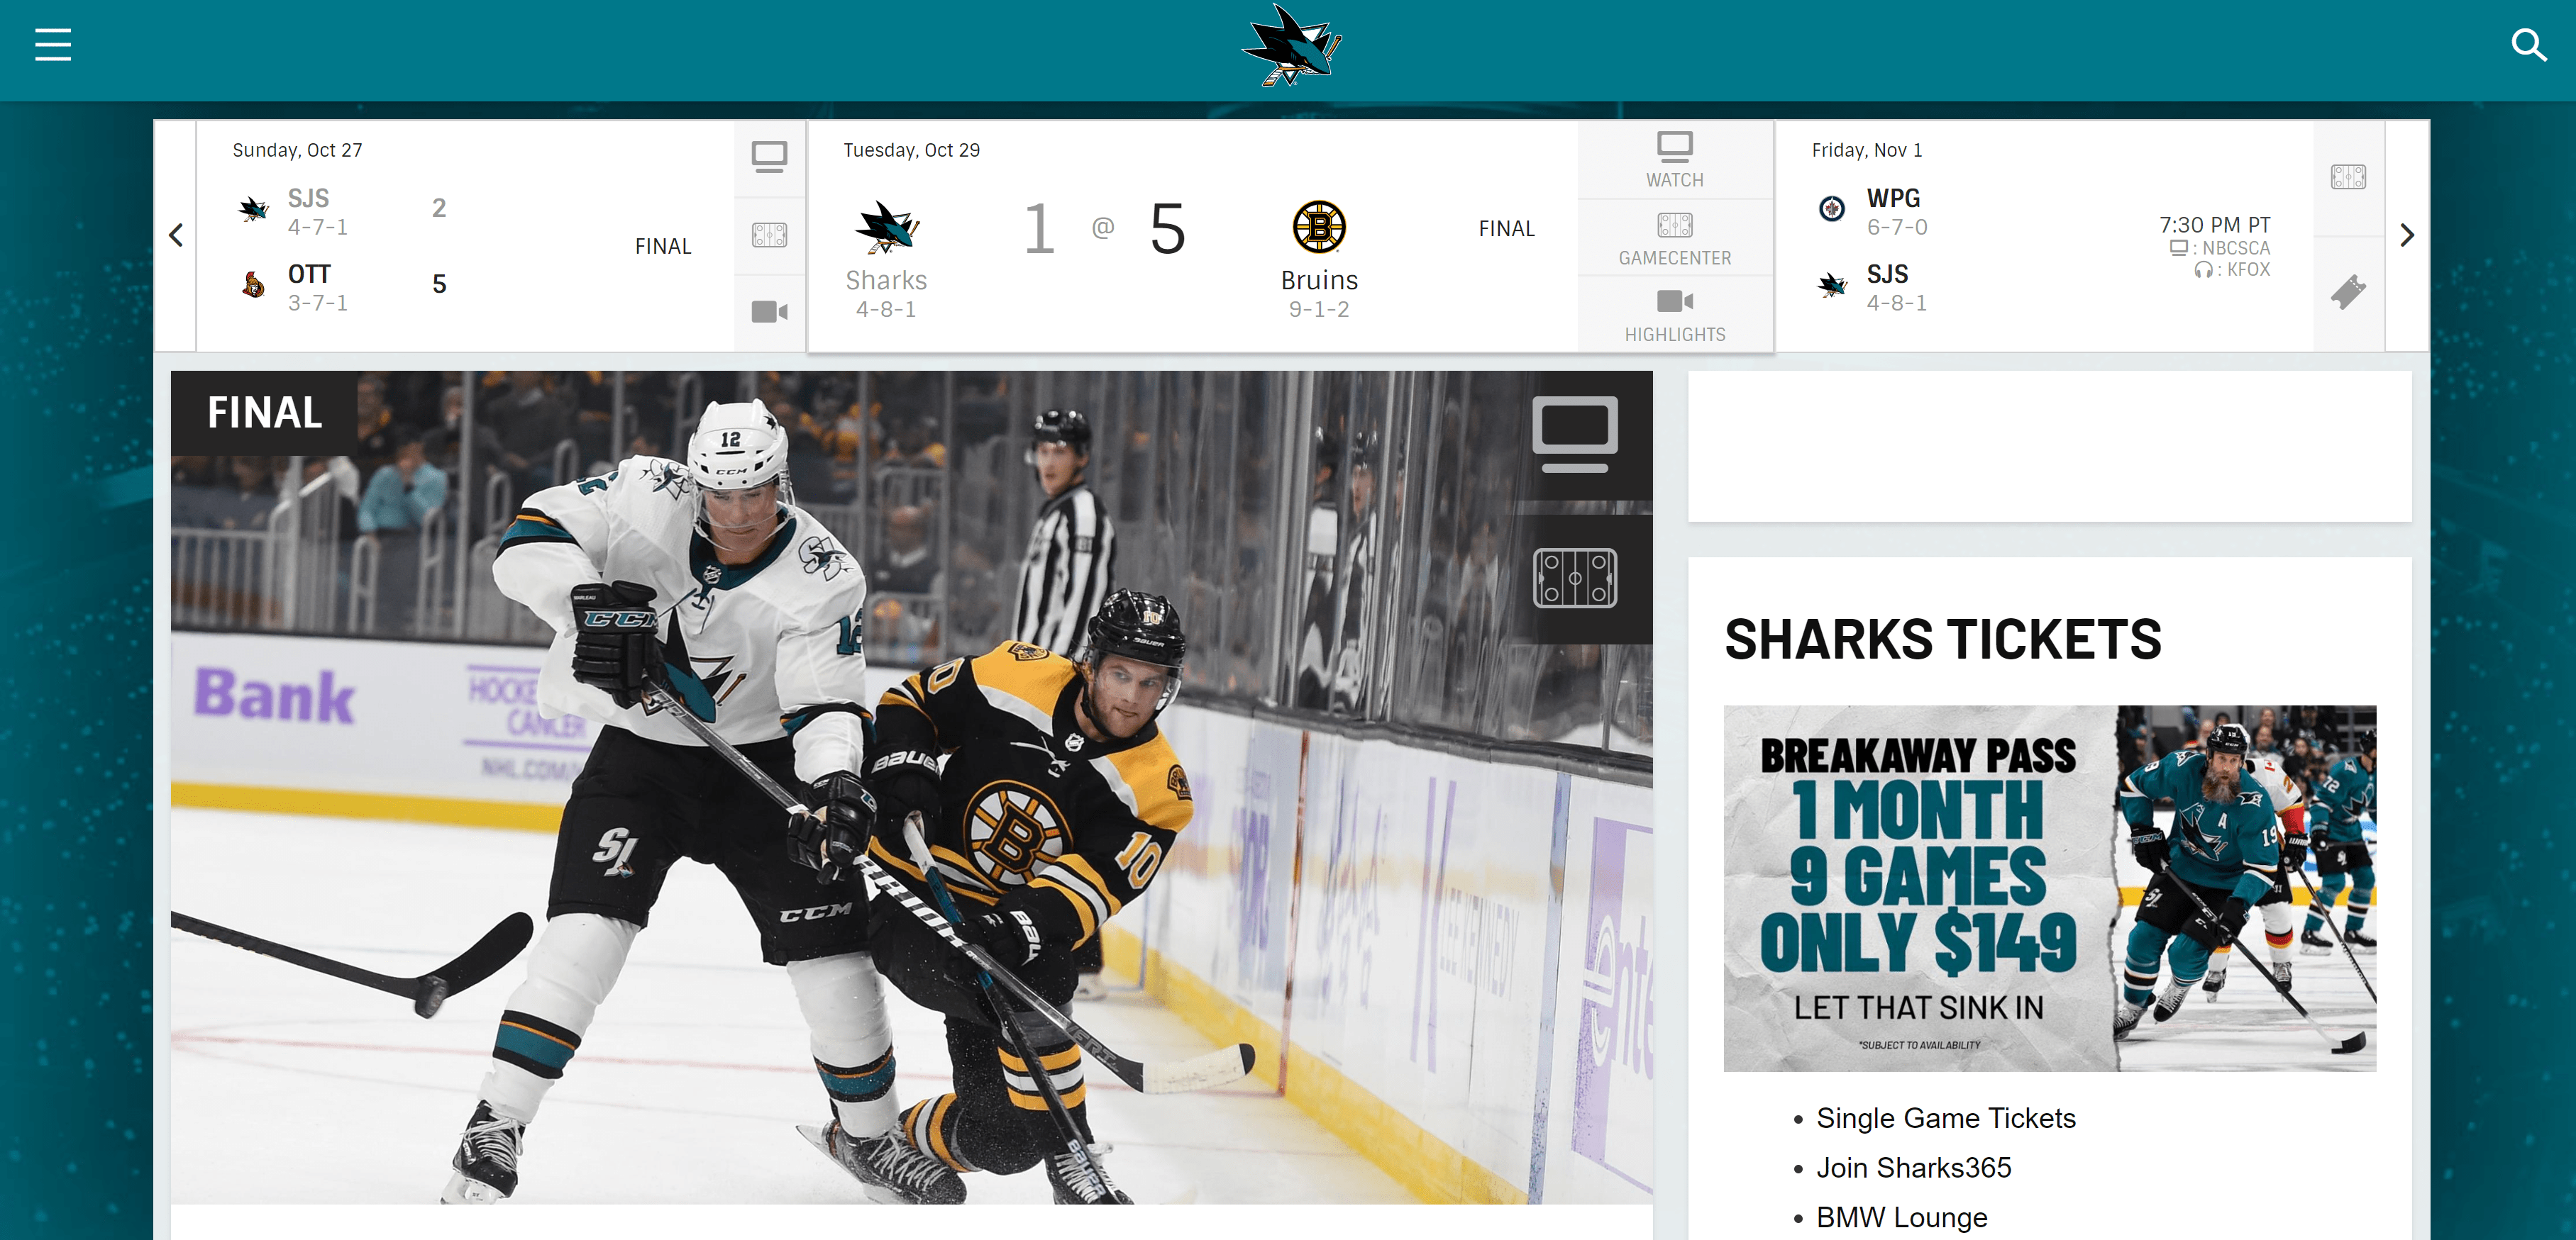
Task: Open Gamecenter rink icon for Ottawa game
Action: click(769, 235)
